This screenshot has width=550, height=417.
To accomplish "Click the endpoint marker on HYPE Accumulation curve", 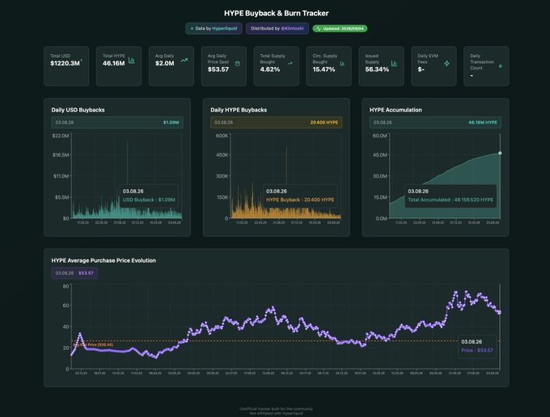I will [500, 153].
